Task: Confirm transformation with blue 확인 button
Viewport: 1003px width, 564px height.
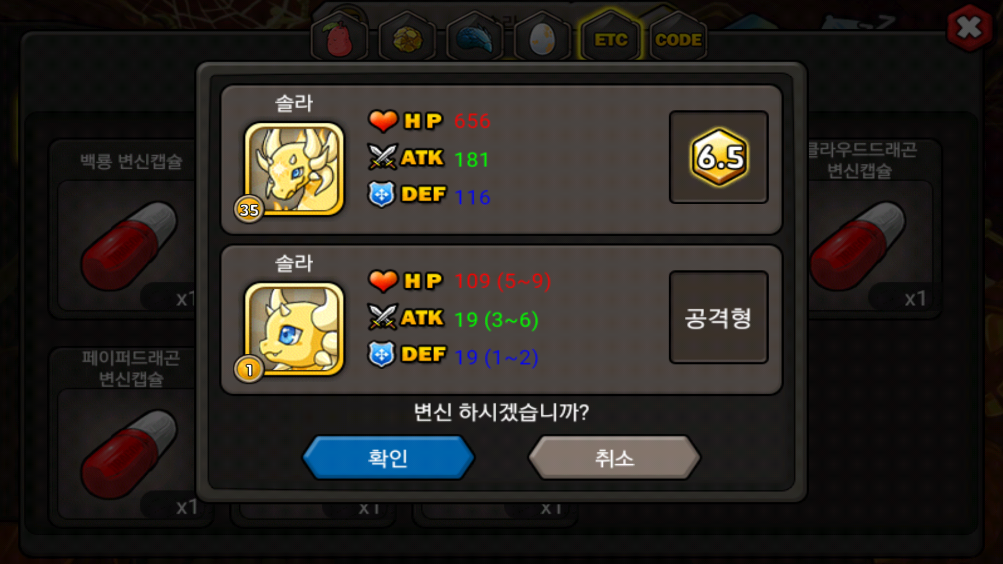Action: coord(388,457)
